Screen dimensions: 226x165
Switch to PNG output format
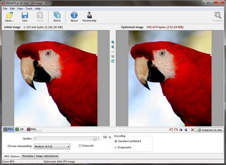31,129
